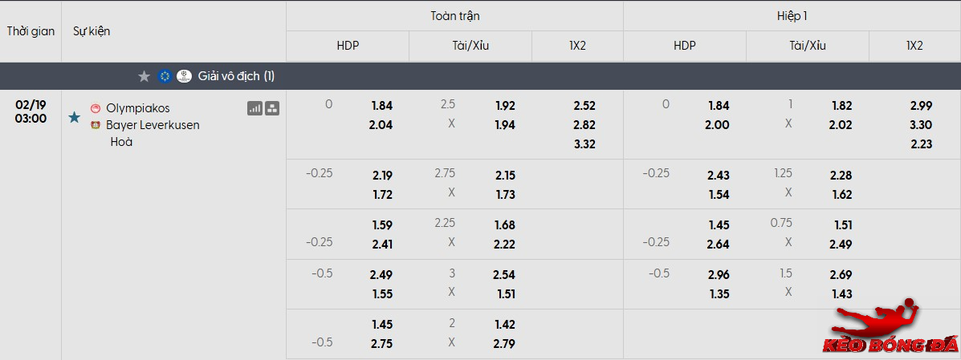Select full-match handicap odds 1.84

coord(381,106)
